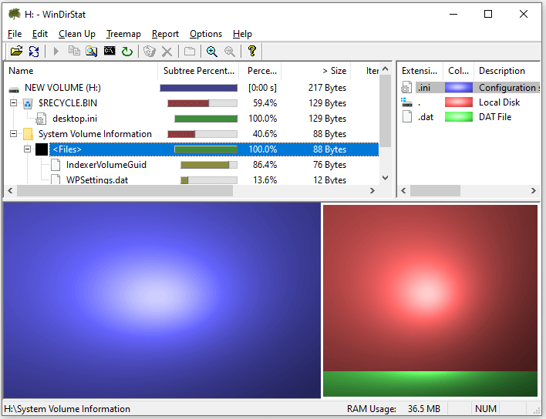
Task: Click the Zoom In magnifier icon
Action: coord(212,52)
